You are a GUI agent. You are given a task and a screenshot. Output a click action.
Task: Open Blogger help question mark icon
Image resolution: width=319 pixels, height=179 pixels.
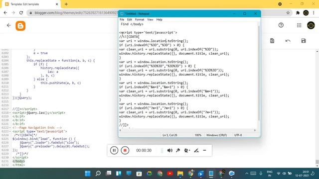pos(281,25)
